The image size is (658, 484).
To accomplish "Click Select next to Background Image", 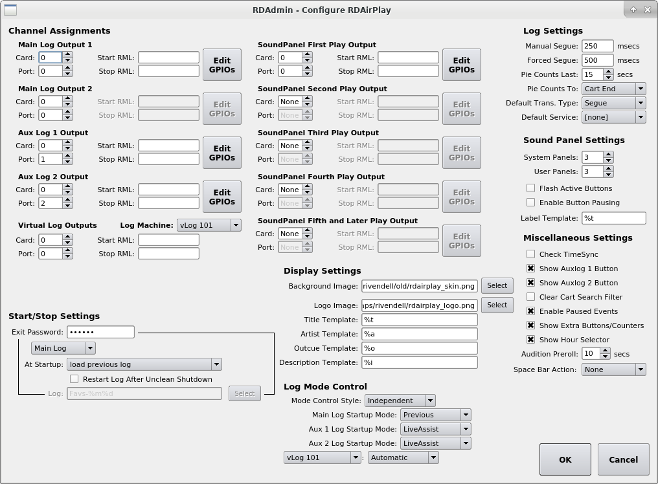I will click(x=497, y=285).
